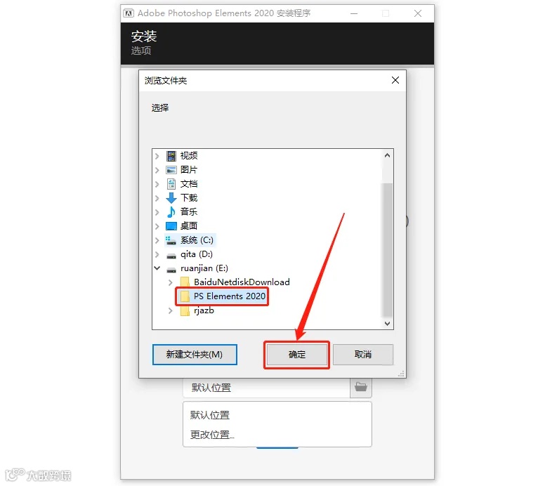538x486 pixels.
Task: Click the 音乐 music note icon
Action: (x=171, y=212)
